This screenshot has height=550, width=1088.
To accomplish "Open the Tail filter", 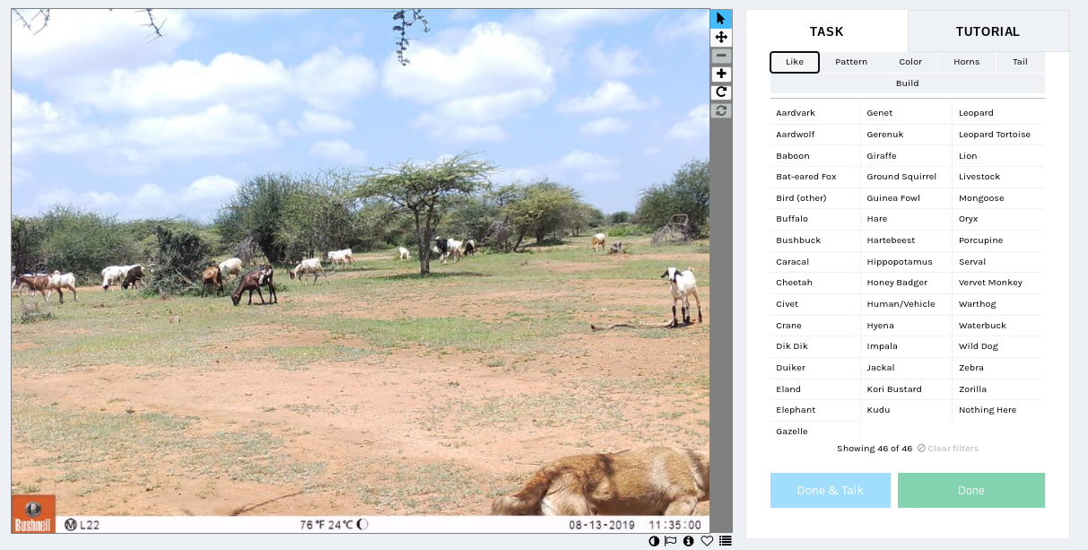I will coord(1020,62).
